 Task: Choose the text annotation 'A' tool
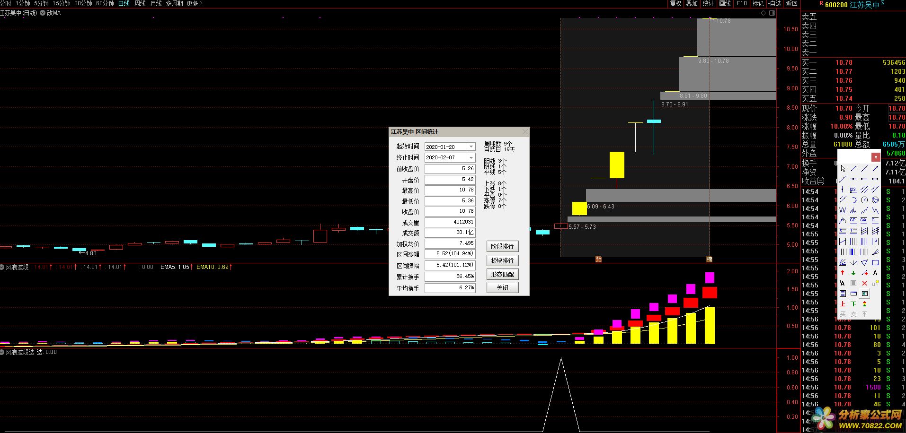(x=875, y=273)
